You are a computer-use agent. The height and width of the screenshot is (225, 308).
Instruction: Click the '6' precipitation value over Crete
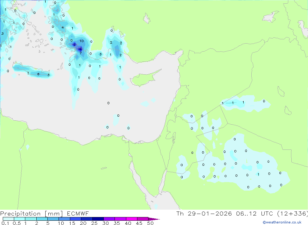tap(38, 74)
